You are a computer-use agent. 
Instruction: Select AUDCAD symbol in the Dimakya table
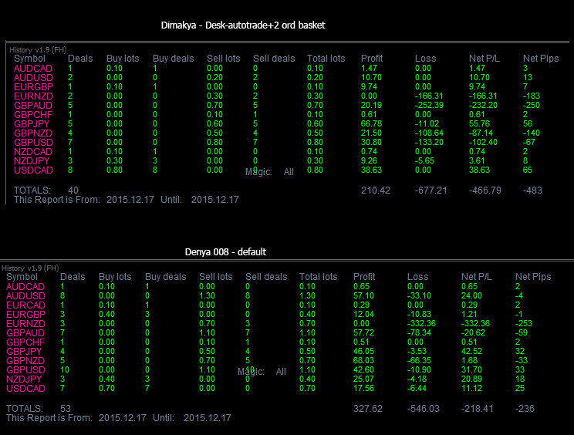coord(33,69)
